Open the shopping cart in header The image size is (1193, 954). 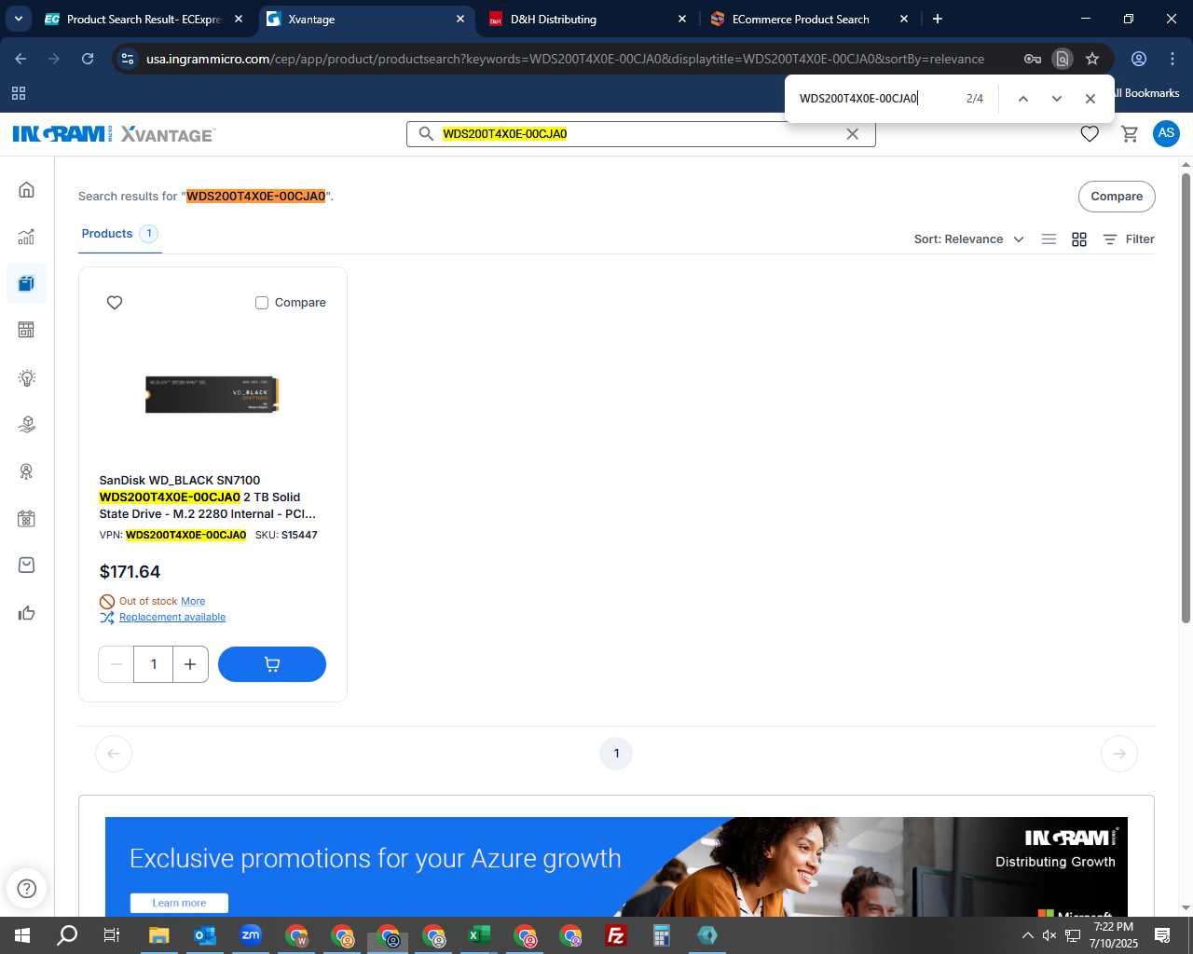[1130, 134]
